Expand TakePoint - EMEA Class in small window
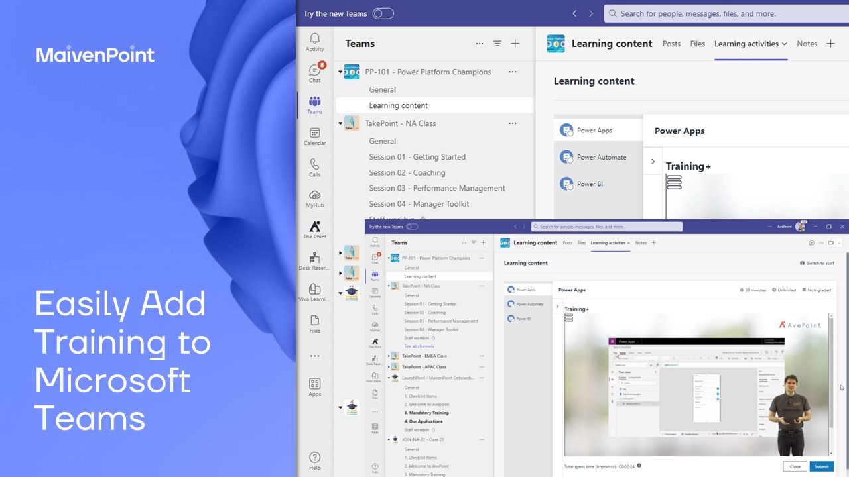 point(389,356)
